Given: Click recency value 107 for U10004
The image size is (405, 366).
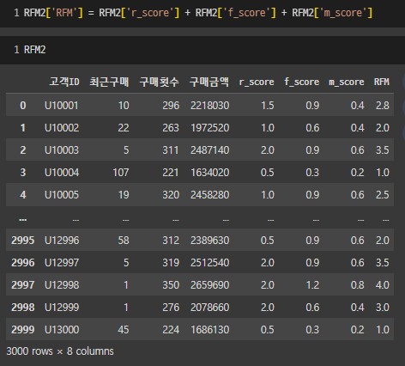Looking at the screenshot, I should pyautogui.click(x=121, y=173).
